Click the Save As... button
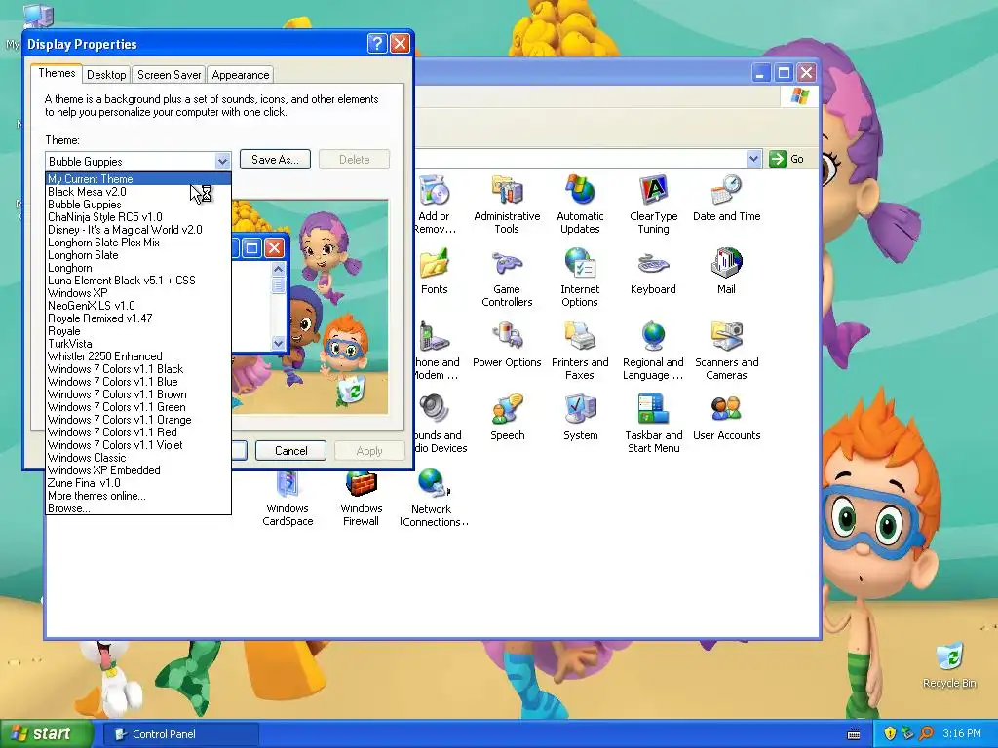 click(275, 160)
